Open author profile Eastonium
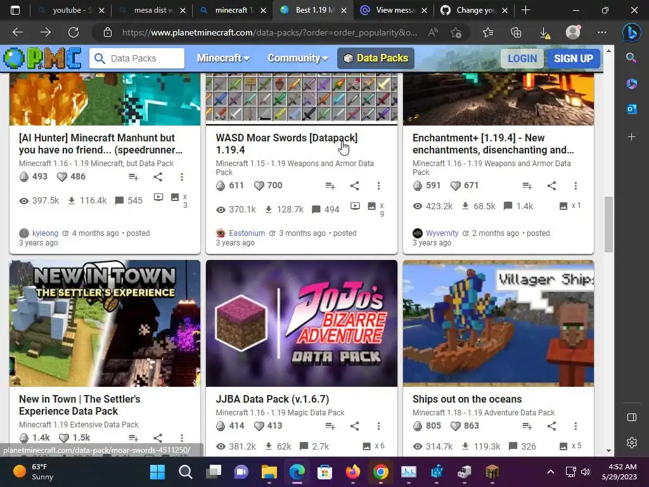 [x=247, y=233]
